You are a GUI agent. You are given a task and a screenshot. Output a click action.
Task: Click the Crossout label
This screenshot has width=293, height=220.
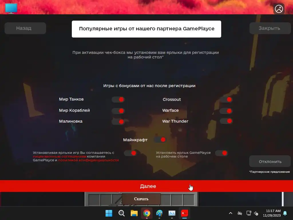tap(172, 99)
